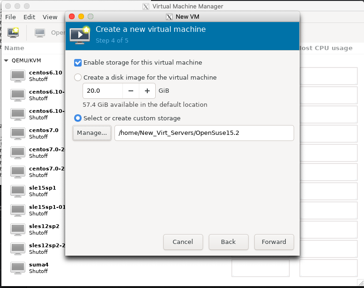Uncheck Enable storage for this virtual machine
This screenshot has width=364, height=288.
click(x=78, y=63)
